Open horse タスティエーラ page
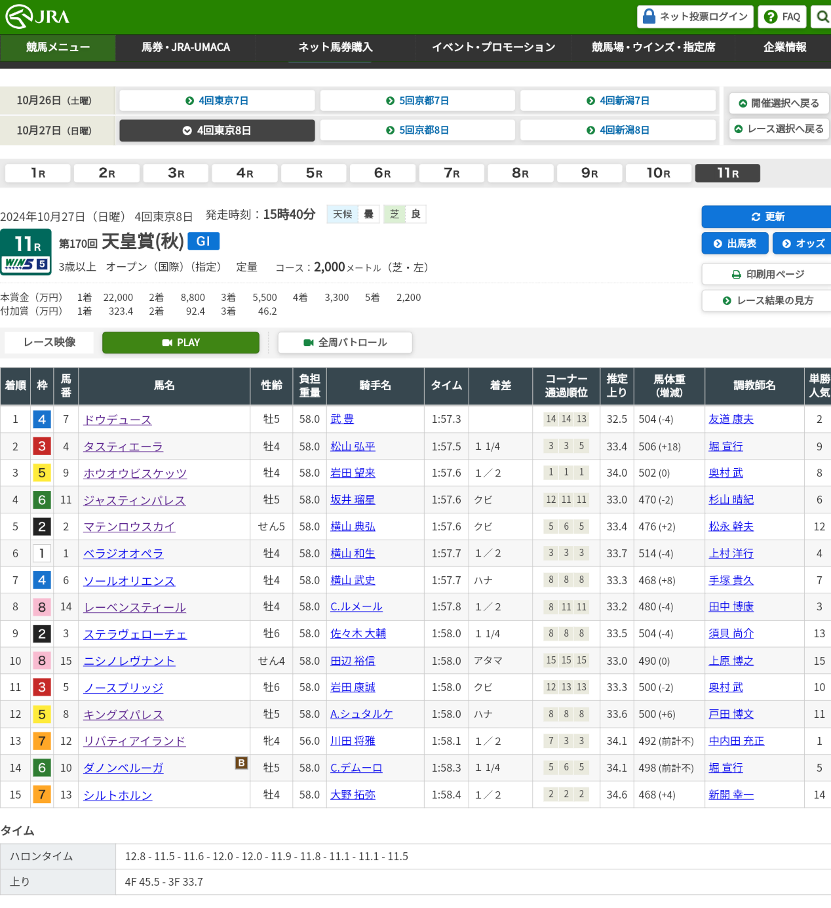The image size is (831, 908). 123,446
